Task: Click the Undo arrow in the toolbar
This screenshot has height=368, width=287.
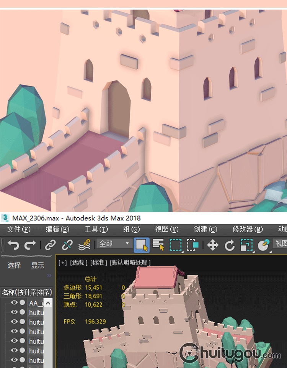Action: [13, 245]
